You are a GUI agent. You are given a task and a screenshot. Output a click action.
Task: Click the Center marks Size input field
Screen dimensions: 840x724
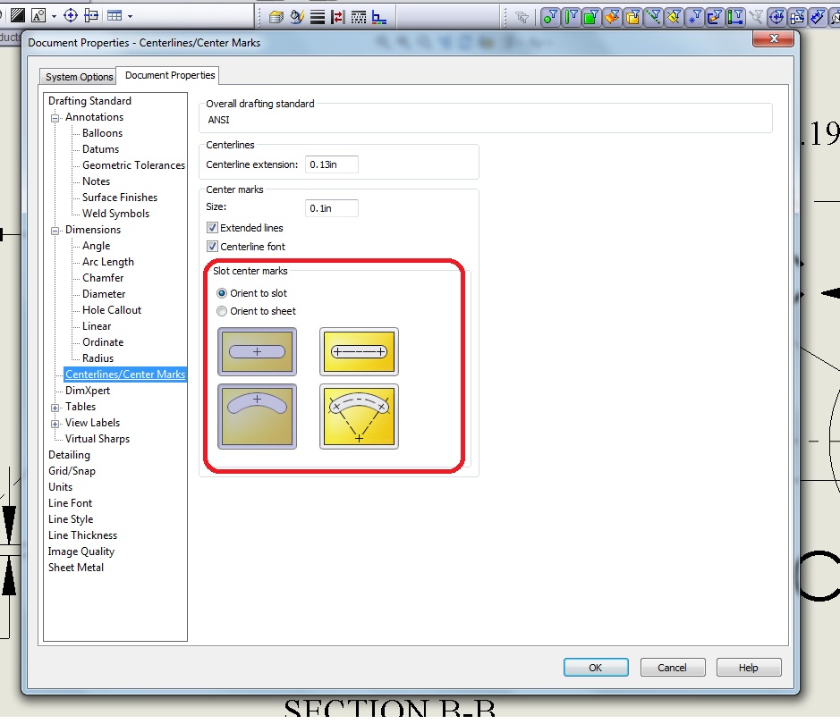coord(332,208)
